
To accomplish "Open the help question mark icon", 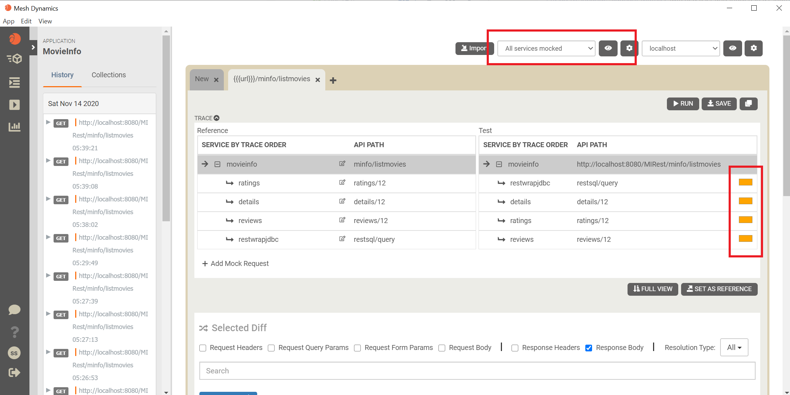I will click(15, 332).
